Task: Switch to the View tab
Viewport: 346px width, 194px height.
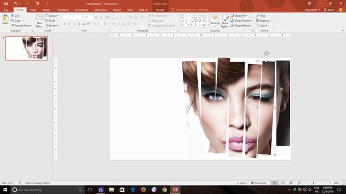Action: 130,10
